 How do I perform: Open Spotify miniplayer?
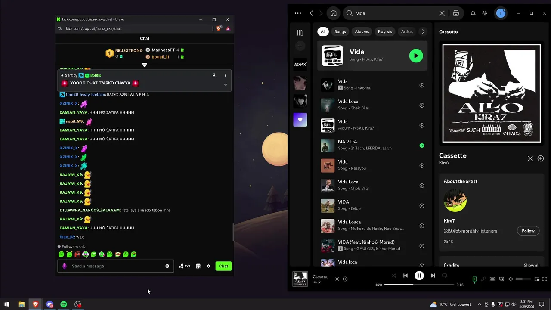[537, 279]
